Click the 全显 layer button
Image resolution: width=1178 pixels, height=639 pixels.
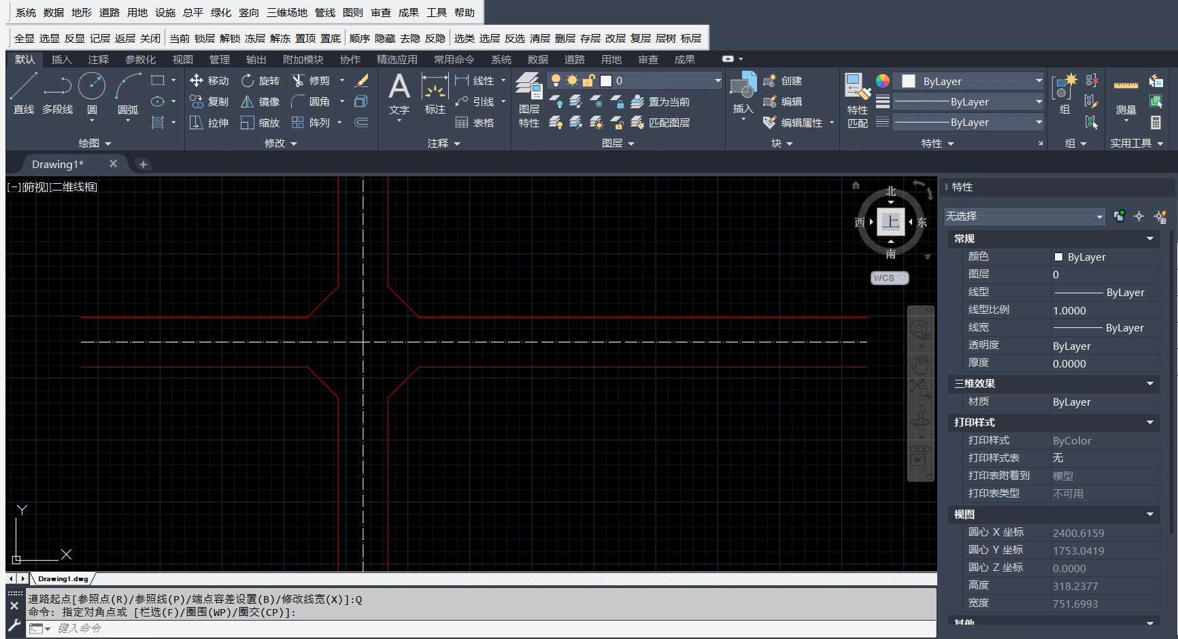[x=24, y=38]
